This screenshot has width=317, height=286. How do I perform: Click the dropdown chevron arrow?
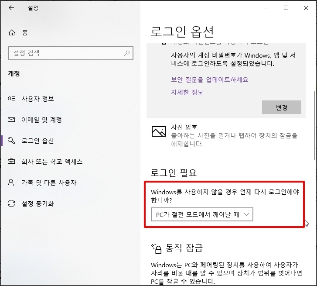click(246, 214)
